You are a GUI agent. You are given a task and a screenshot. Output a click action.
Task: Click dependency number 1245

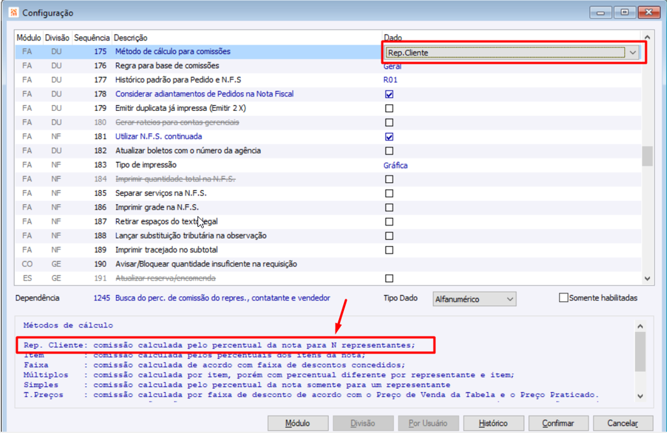point(102,298)
